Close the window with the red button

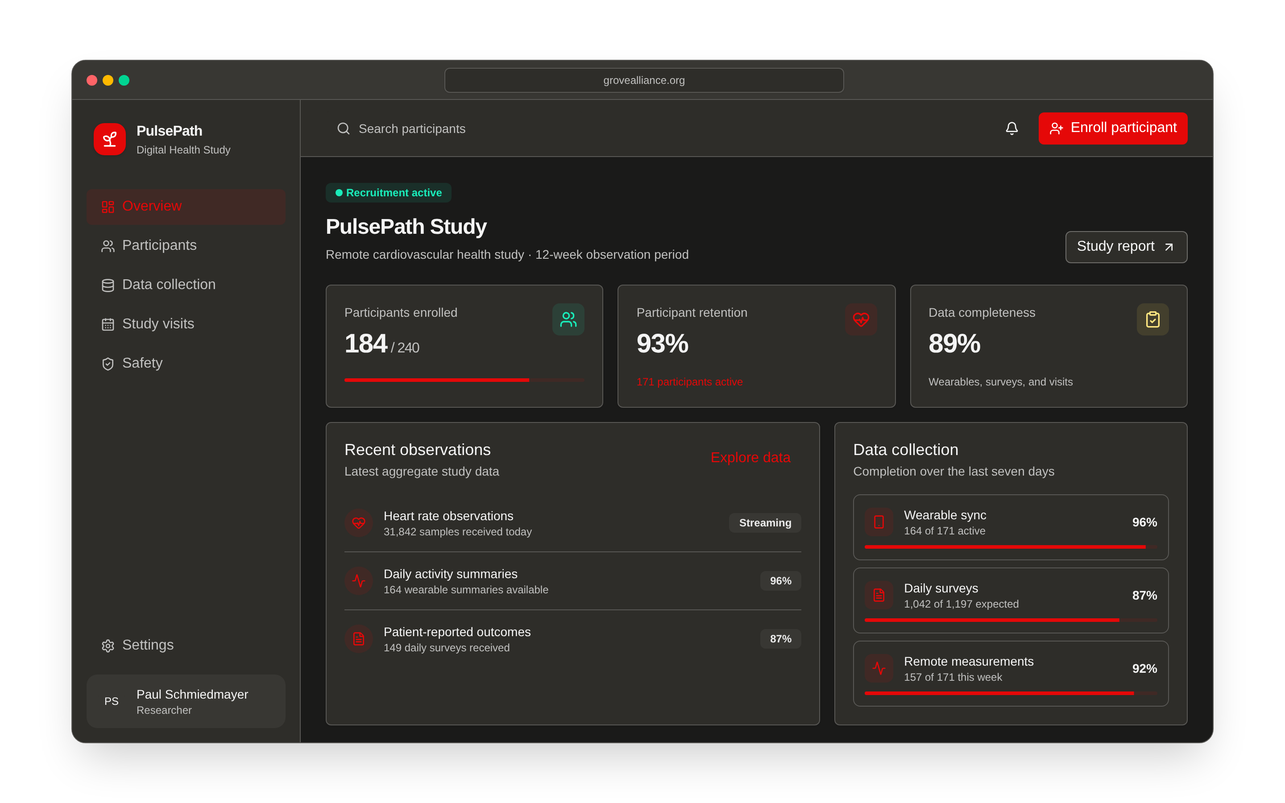92,80
